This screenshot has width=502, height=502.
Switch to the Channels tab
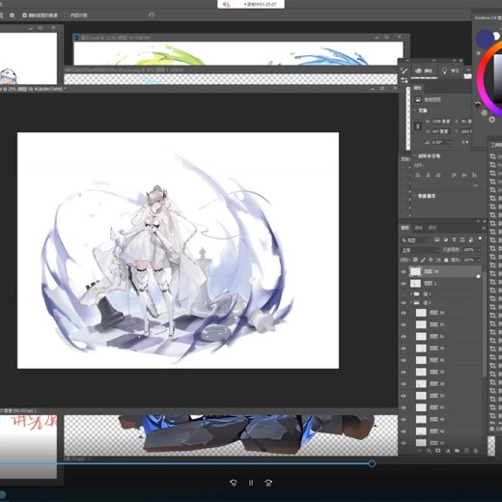tap(419, 228)
